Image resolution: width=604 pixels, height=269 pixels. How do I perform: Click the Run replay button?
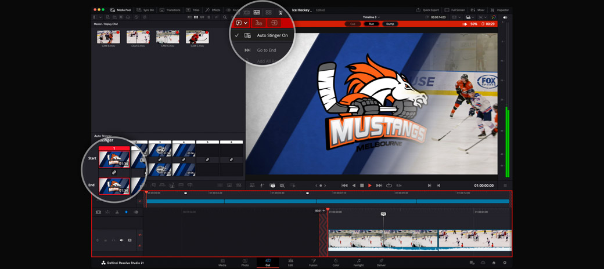[371, 24]
